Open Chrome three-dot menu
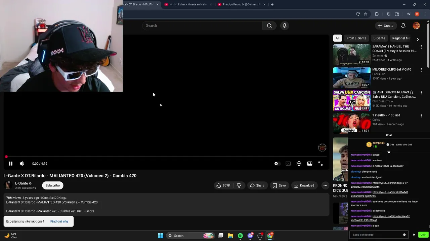430x241 pixels. pos(425,14)
